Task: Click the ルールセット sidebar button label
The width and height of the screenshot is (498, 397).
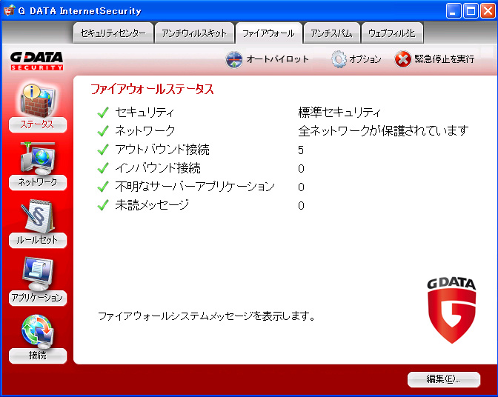Action: (38, 240)
